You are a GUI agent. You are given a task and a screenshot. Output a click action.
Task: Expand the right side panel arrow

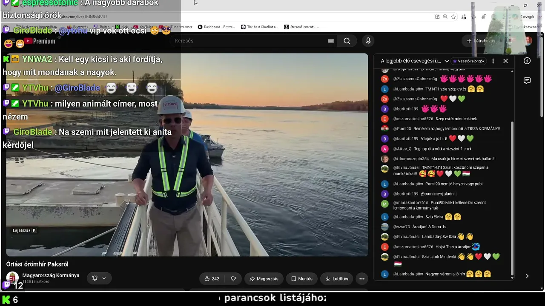[527, 276]
